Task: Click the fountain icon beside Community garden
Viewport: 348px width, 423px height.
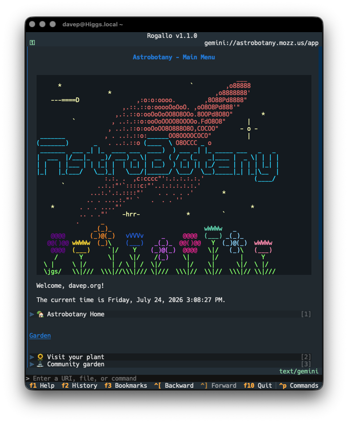Action: tap(40, 364)
